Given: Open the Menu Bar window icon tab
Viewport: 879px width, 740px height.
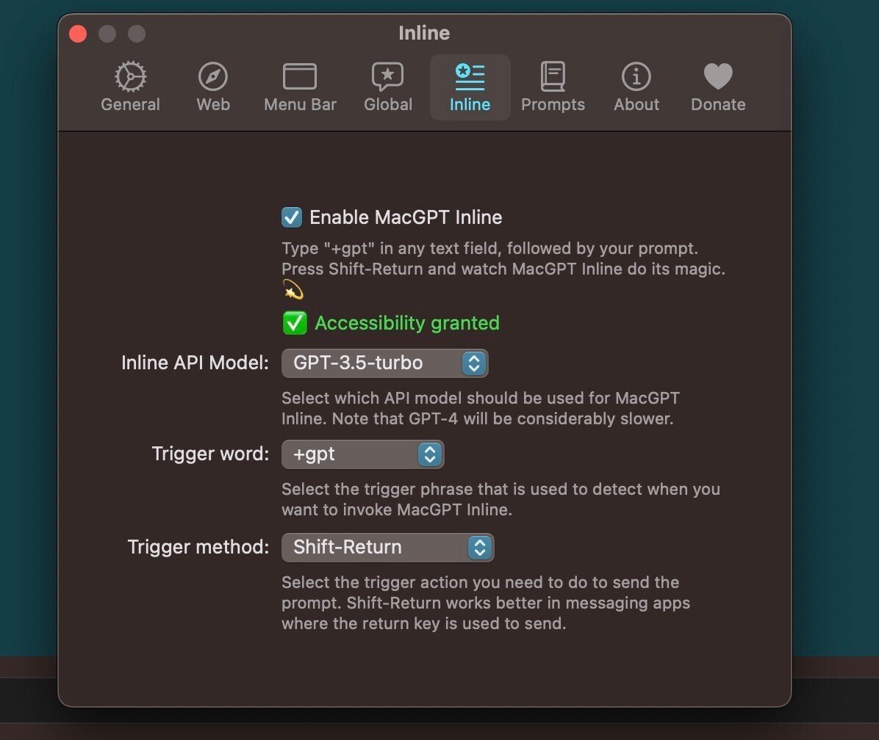Looking at the screenshot, I should pyautogui.click(x=300, y=76).
